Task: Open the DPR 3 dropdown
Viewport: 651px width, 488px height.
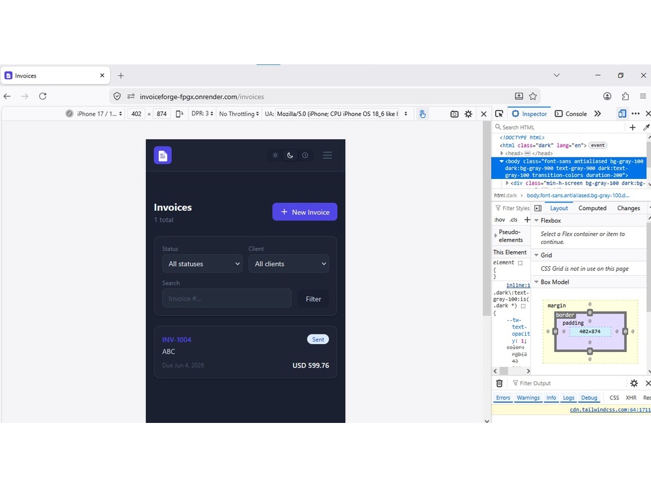Action: coord(202,114)
